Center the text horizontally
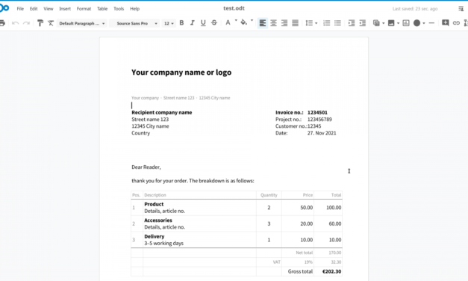Image resolution: width=468 pixels, height=281 pixels. tap(273, 23)
